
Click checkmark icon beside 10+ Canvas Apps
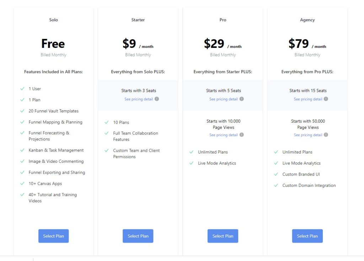tap(22, 183)
